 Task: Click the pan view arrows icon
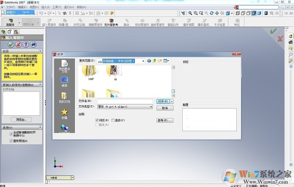[x=217, y=13]
